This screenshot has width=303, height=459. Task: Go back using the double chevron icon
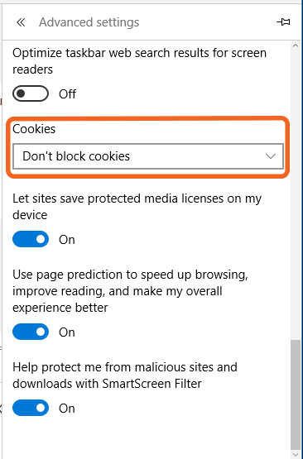(x=21, y=22)
